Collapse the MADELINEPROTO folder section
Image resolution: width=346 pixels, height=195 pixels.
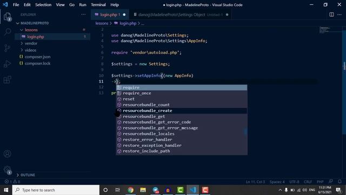(35, 23)
